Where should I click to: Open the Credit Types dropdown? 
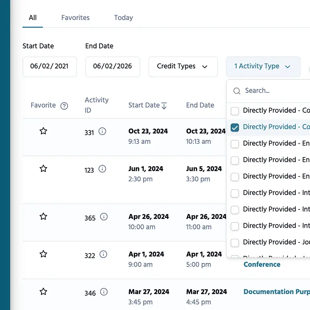(183, 67)
